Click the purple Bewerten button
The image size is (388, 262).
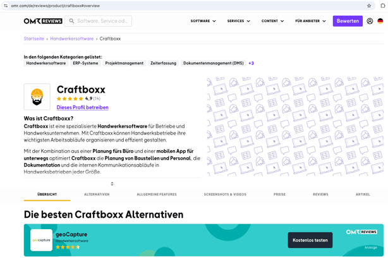348,21
